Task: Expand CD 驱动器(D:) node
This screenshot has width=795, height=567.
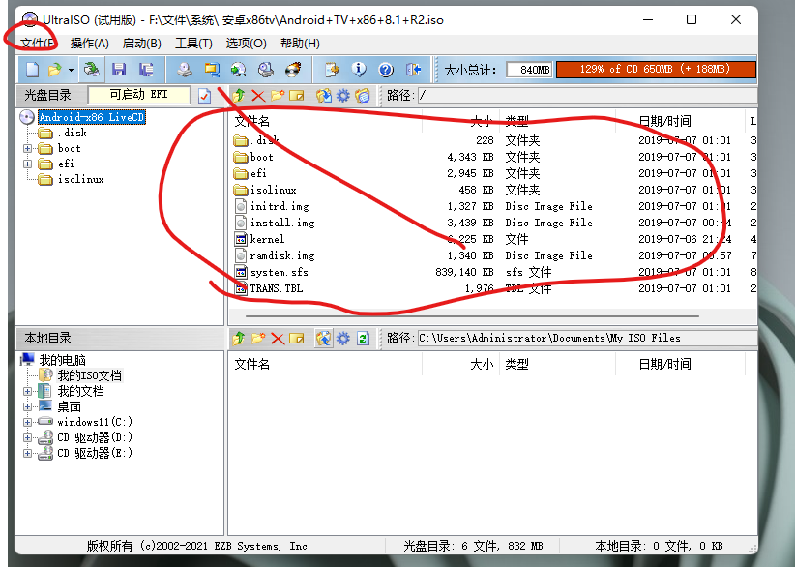Action: (27, 437)
